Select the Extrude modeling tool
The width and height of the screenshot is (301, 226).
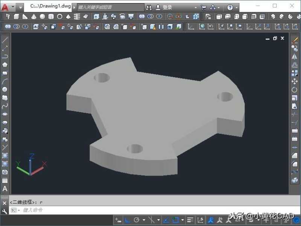[x=96, y=17]
